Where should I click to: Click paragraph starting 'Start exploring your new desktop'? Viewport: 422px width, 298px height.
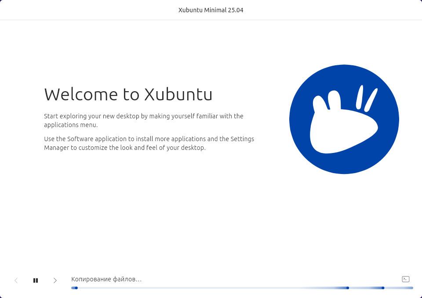[x=144, y=121]
